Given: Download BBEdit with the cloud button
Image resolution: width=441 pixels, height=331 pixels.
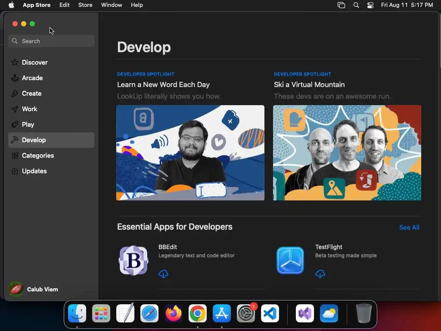Looking at the screenshot, I should pyautogui.click(x=163, y=274).
